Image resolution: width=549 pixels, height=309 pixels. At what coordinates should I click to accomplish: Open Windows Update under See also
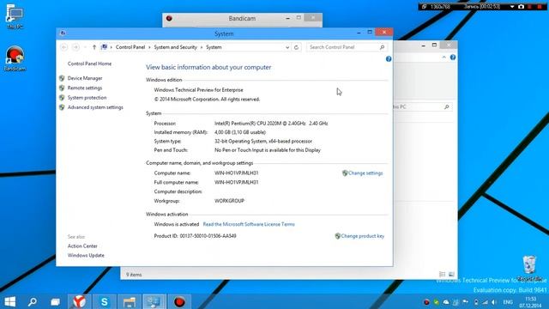[86, 256]
